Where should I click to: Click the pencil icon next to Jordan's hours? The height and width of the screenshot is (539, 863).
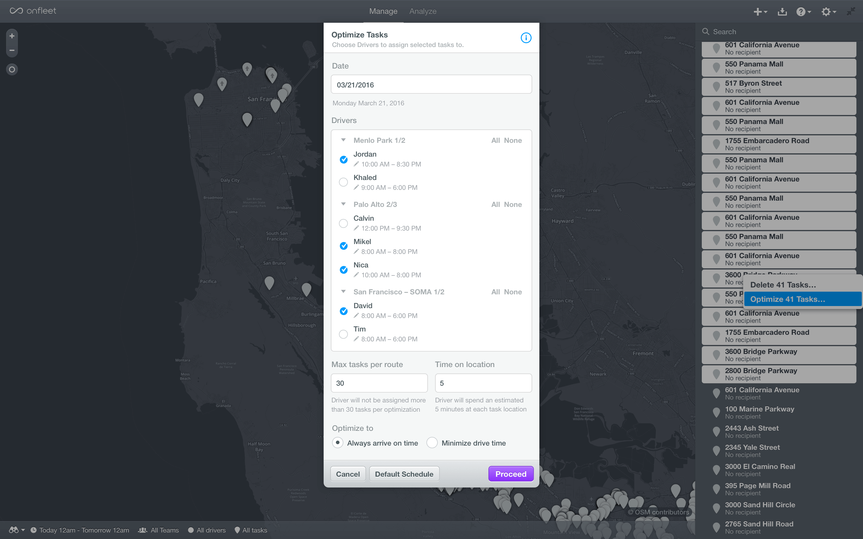coord(356,164)
